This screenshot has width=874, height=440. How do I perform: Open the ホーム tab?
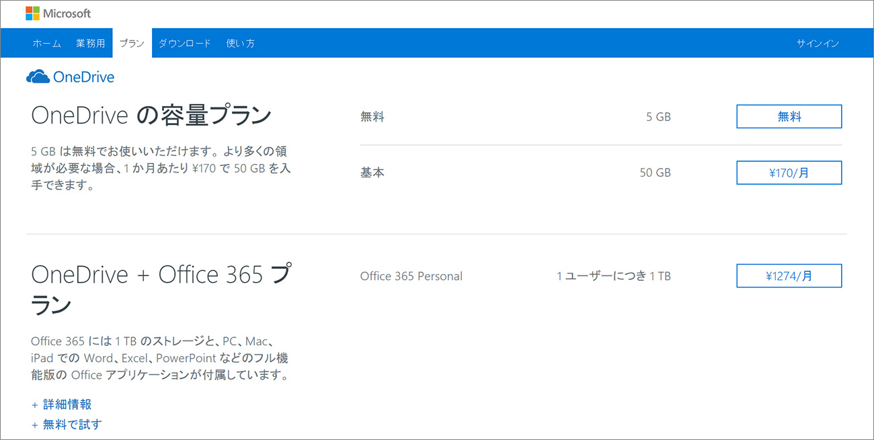[x=47, y=43]
